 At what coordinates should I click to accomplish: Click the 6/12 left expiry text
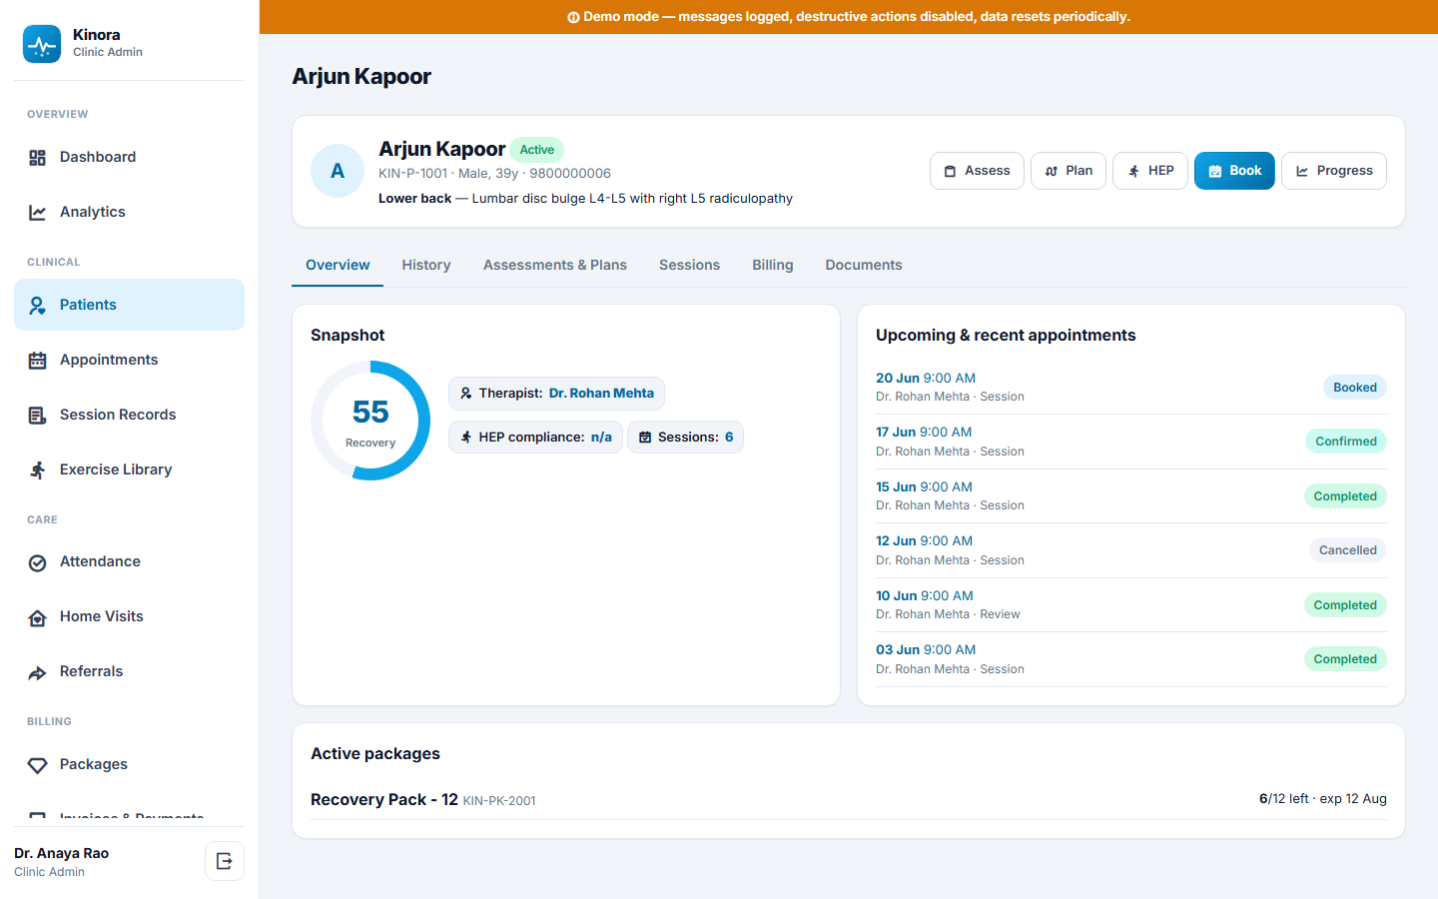[1322, 799]
